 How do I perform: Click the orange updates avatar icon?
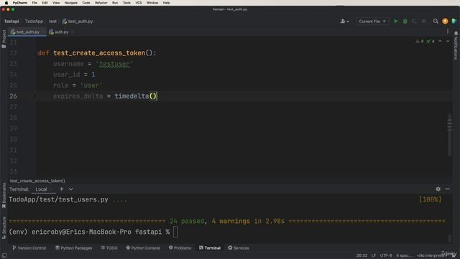tap(445, 21)
